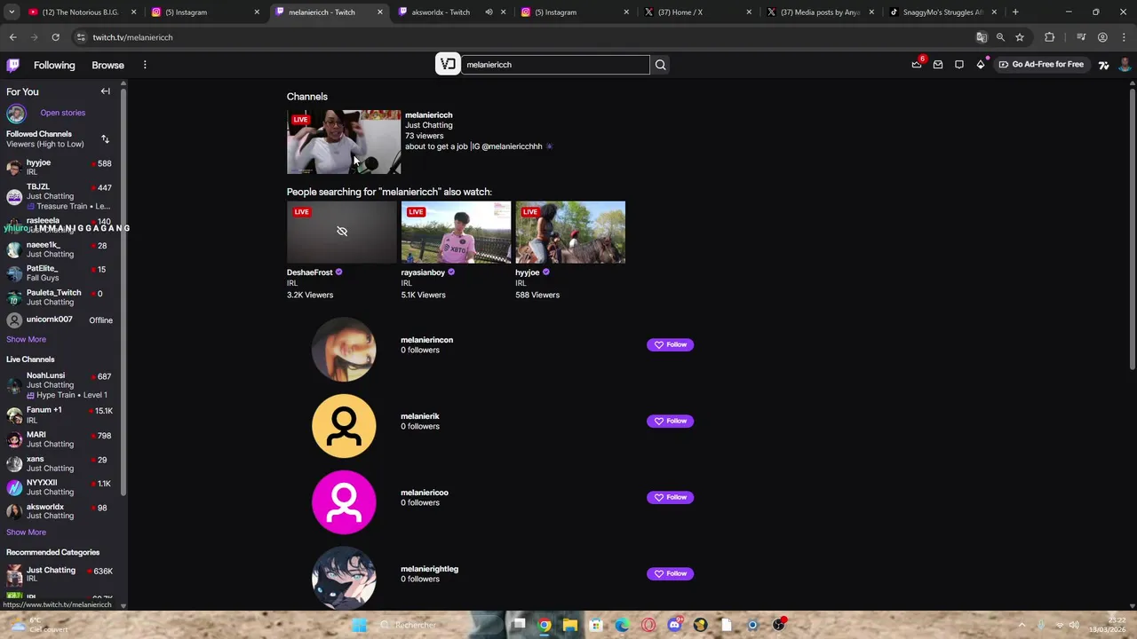Open the media control playlist icon
The width and height of the screenshot is (1137, 639).
(x=1081, y=37)
